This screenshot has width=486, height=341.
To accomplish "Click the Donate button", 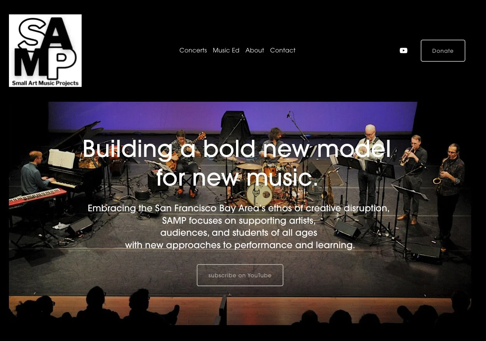I will pyautogui.click(x=443, y=50).
